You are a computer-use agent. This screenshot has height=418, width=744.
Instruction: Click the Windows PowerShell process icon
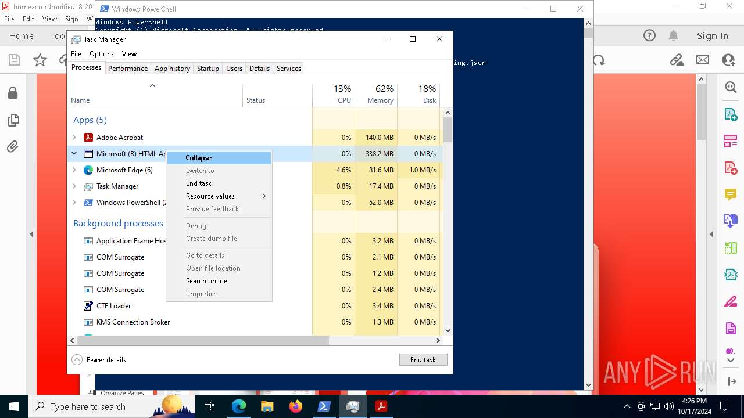[x=88, y=203]
